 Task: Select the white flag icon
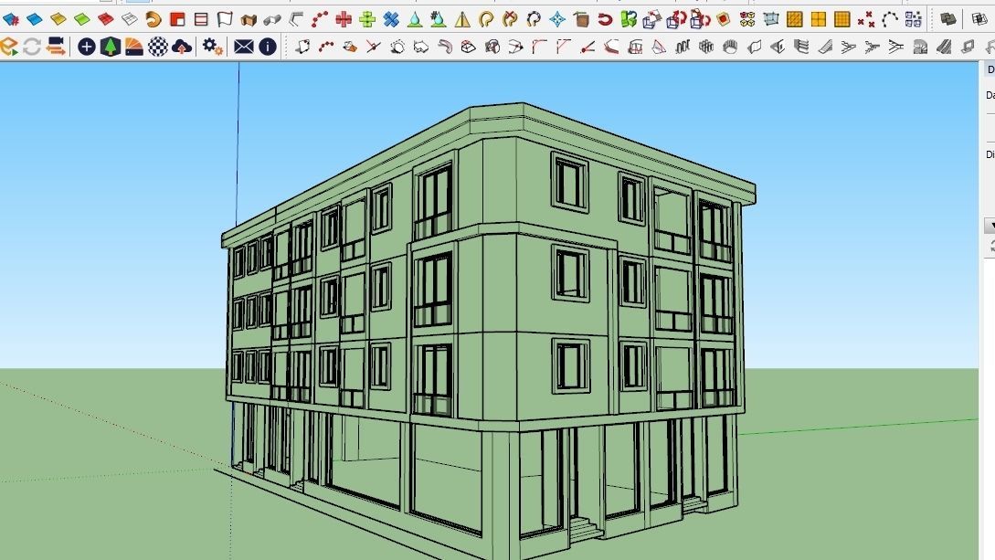225,20
